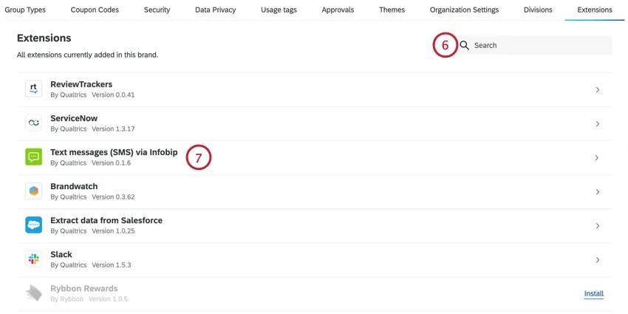Expand the Brandwatch row chevron
628x314 pixels.
pos(597,192)
